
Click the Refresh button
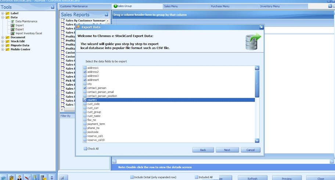(x=252, y=178)
